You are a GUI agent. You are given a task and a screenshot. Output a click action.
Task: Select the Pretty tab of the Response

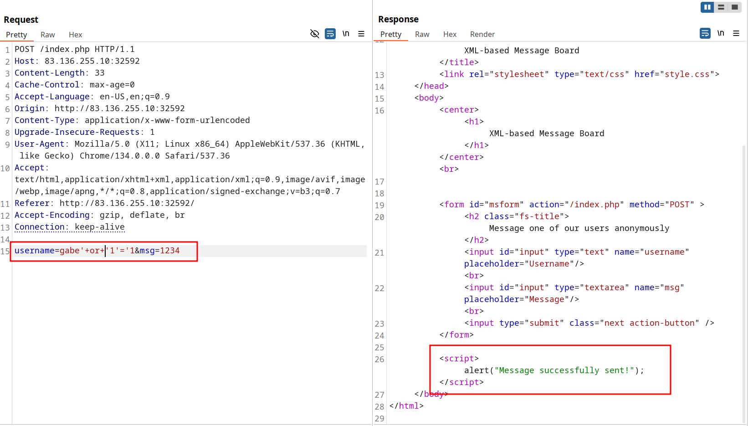tap(391, 34)
